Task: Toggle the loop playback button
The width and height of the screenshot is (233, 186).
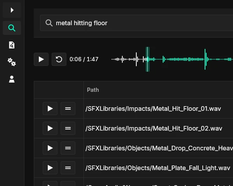Action: 59,59
